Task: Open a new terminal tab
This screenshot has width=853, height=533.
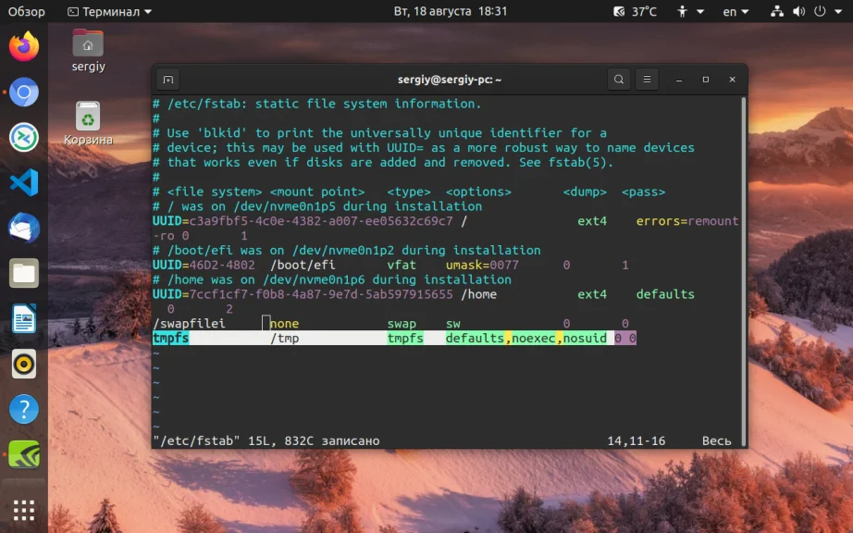Action: pyautogui.click(x=167, y=80)
